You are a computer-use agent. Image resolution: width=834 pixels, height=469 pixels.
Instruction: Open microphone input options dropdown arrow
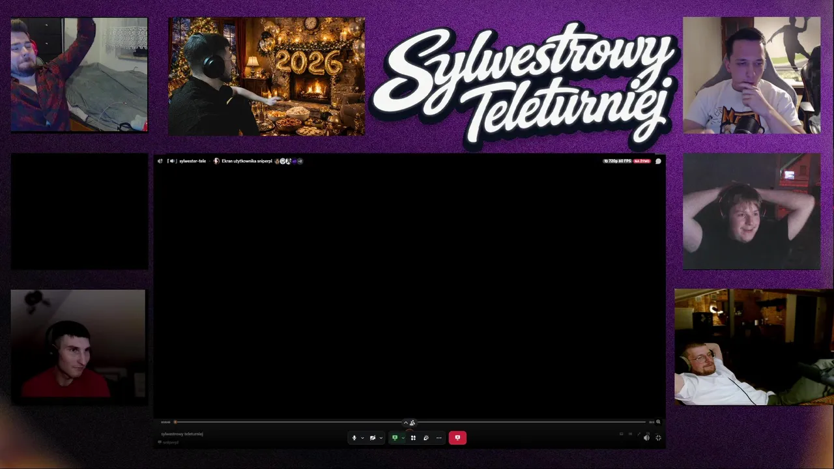coord(362,438)
